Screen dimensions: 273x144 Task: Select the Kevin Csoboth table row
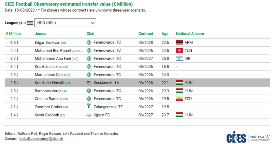137,115
